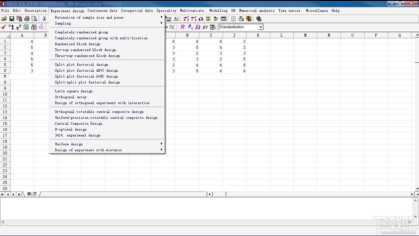Open the Numerical analysis menu
The width and height of the screenshot is (419, 236).
257,10
